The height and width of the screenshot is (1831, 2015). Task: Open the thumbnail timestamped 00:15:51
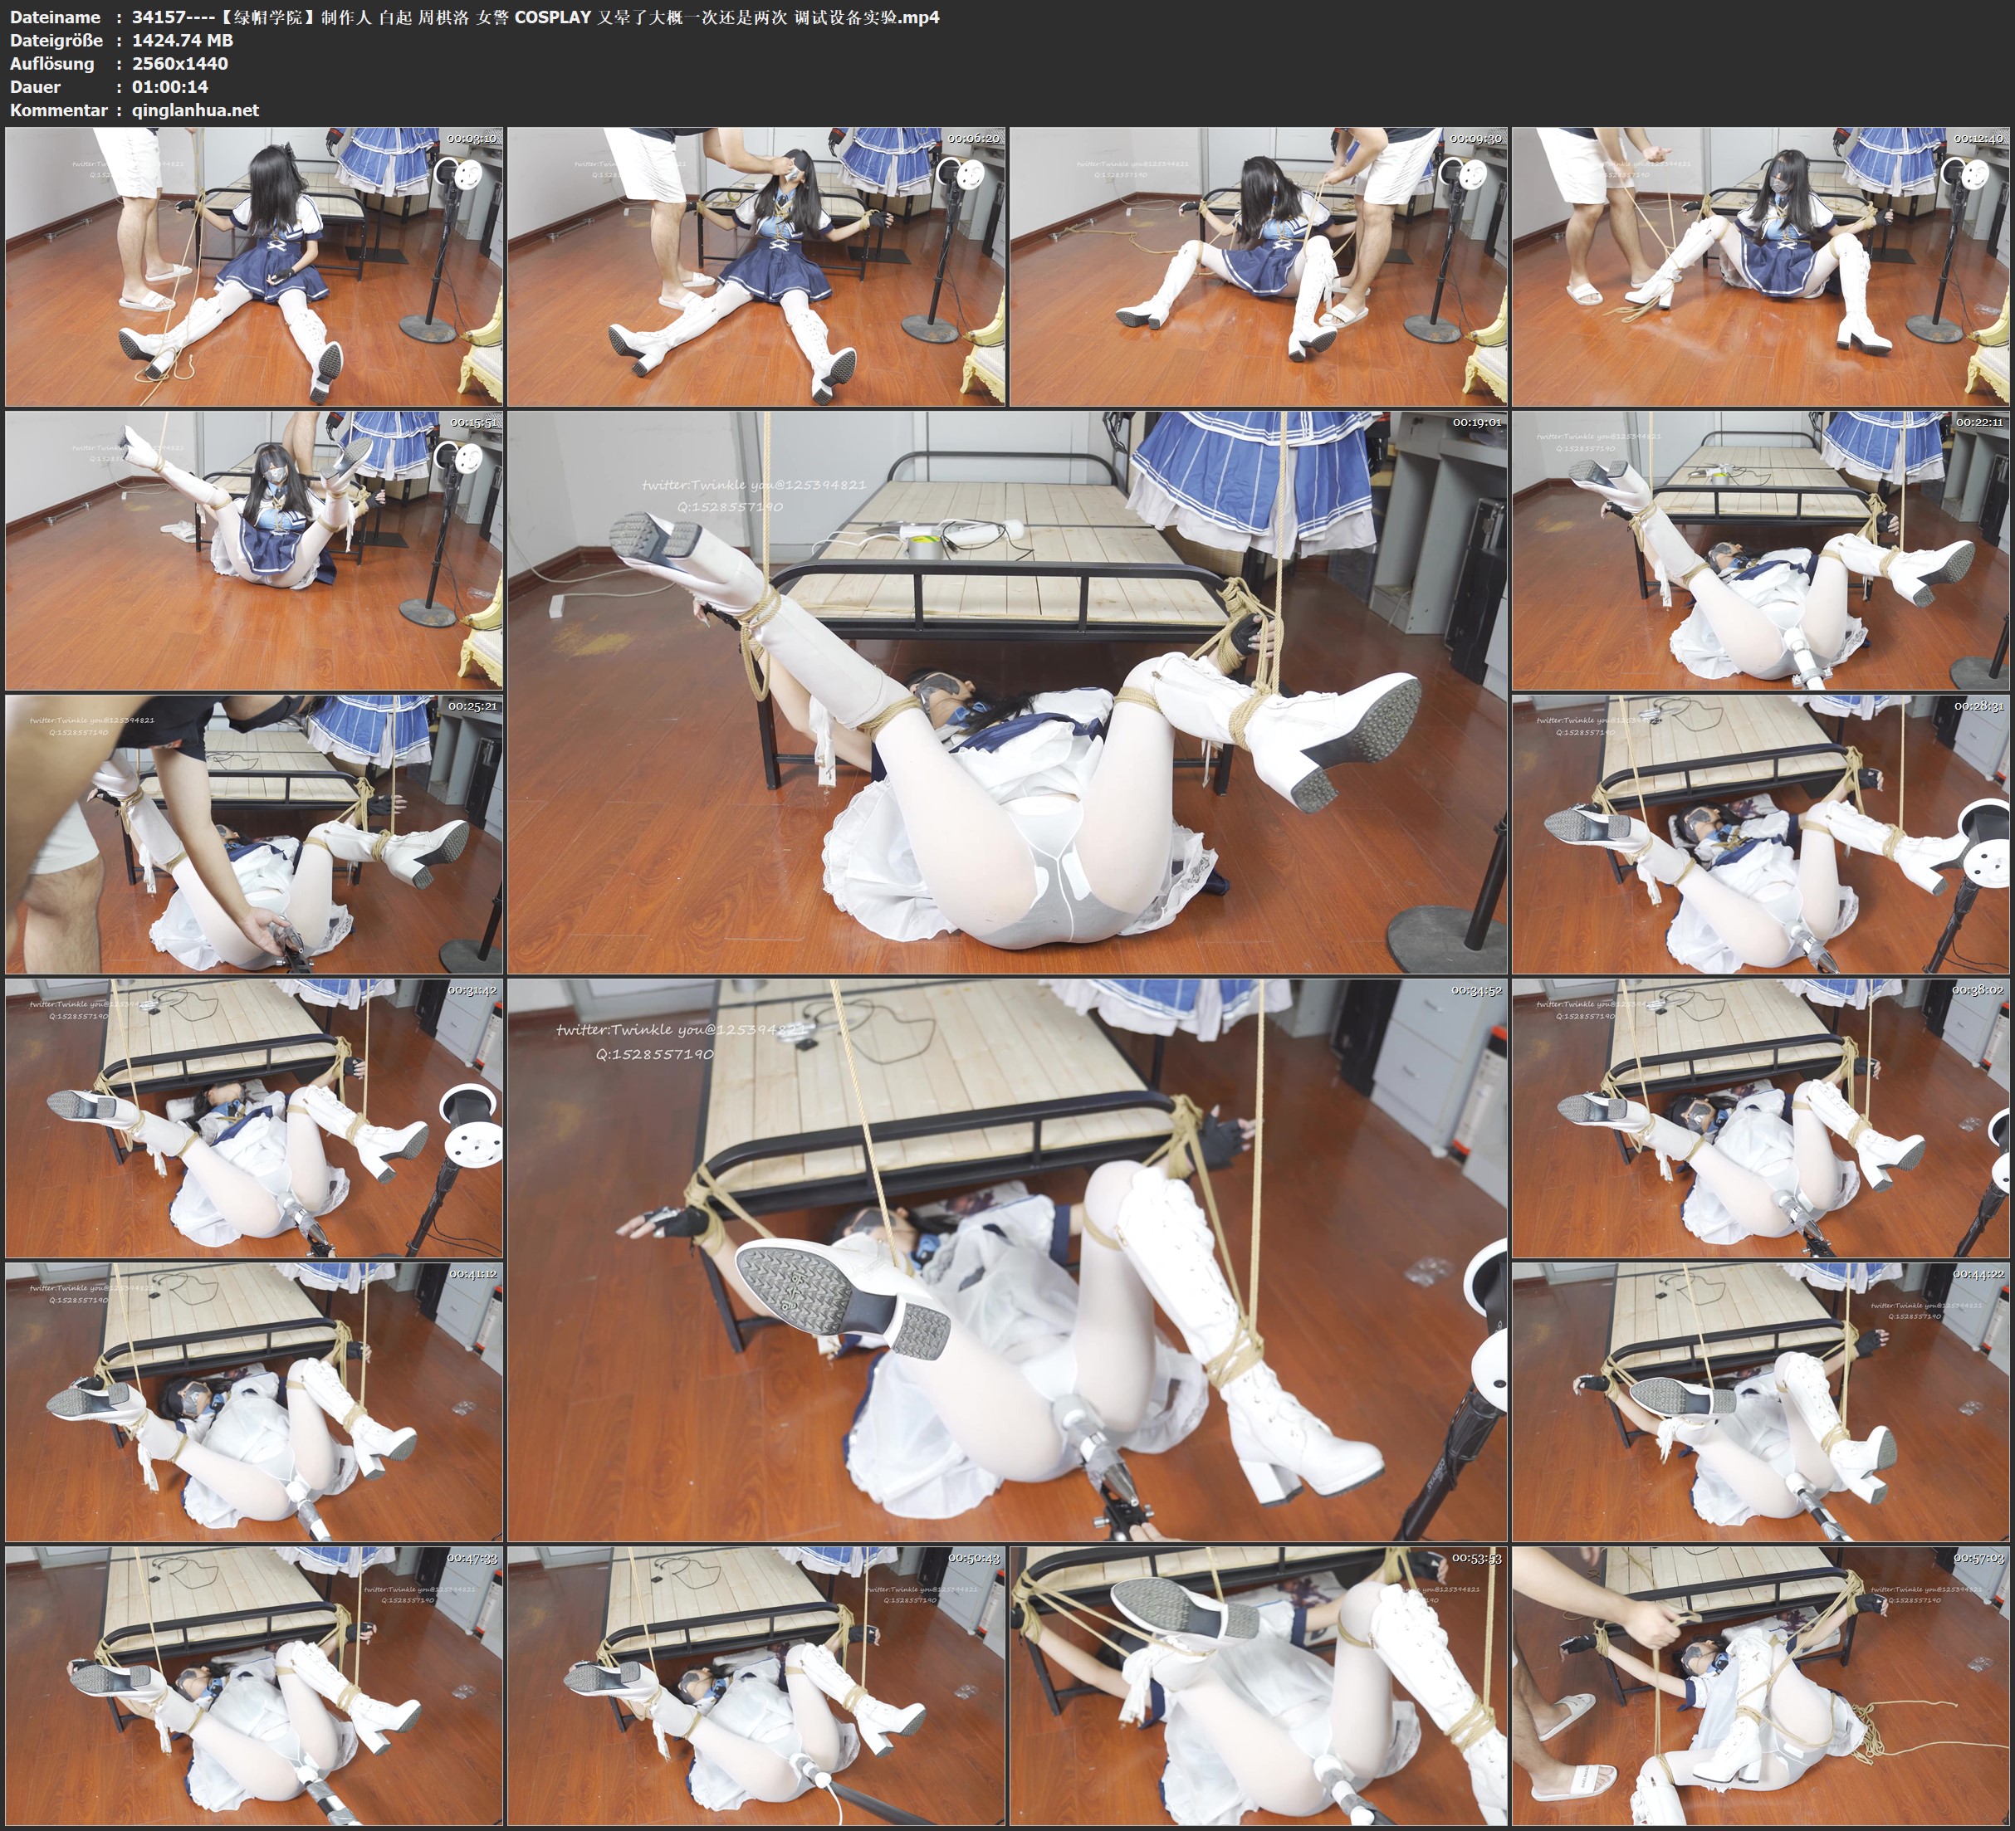point(254,550)
